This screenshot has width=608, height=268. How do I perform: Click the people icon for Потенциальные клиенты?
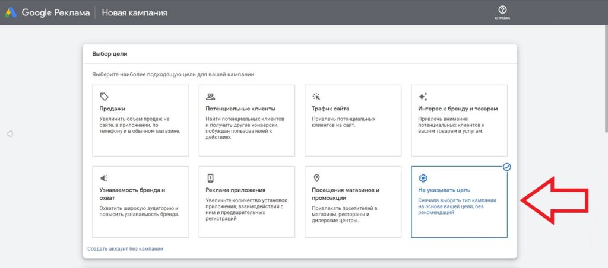pyautogui.click(x=210, y=97)
